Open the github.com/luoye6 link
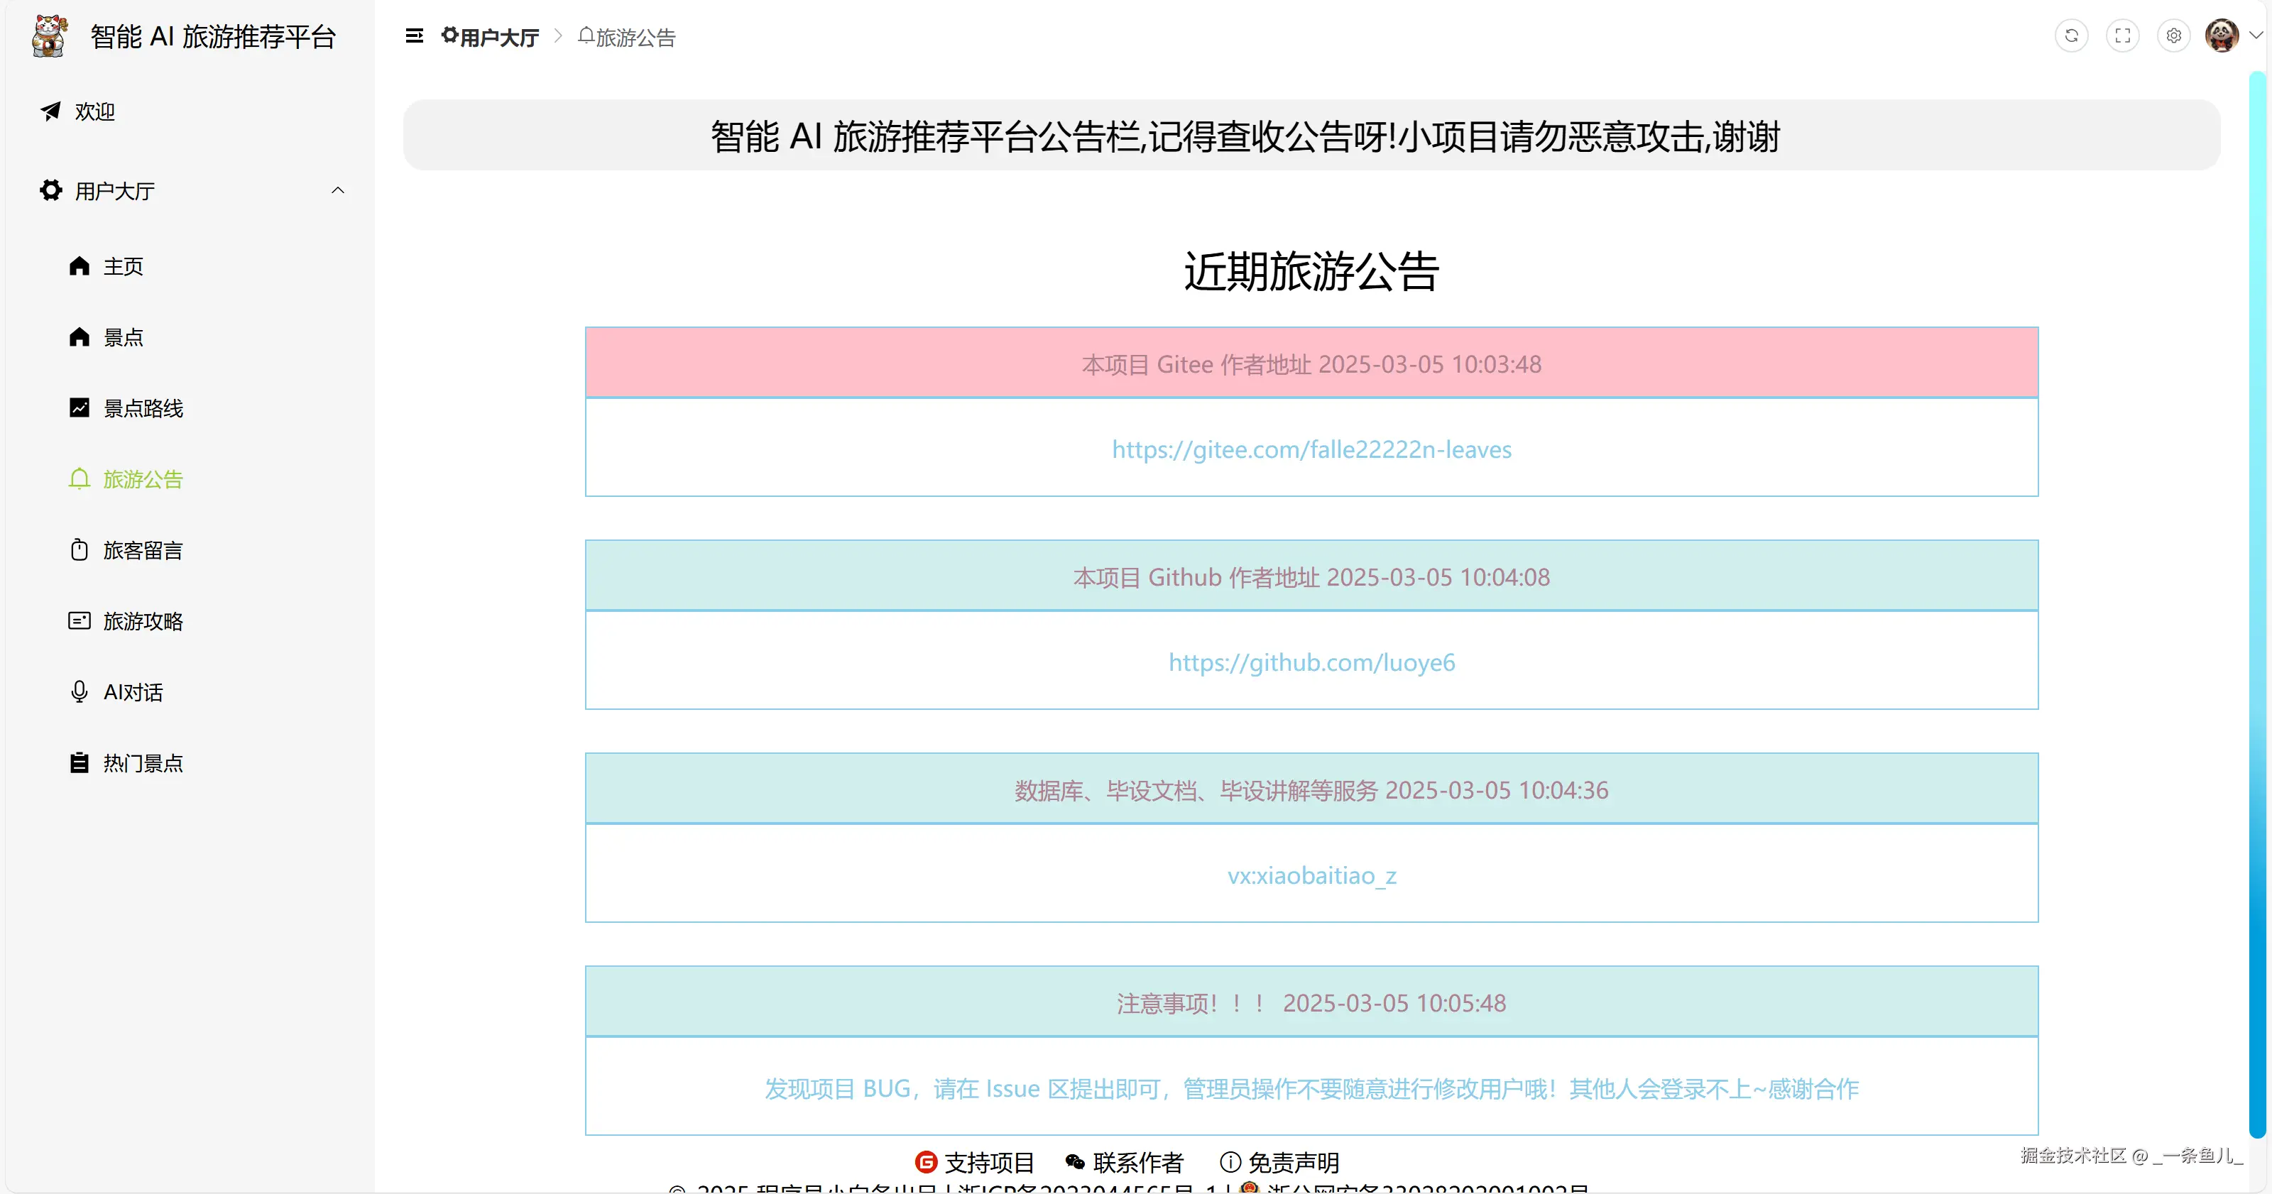Screen dimensions: 2272x1194 1311,663
